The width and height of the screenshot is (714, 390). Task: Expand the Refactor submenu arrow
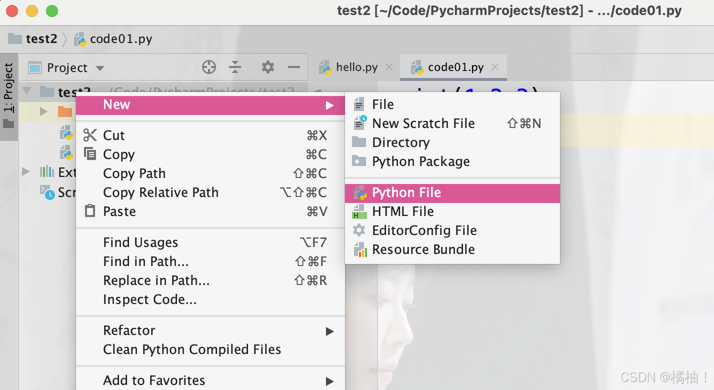329,331
